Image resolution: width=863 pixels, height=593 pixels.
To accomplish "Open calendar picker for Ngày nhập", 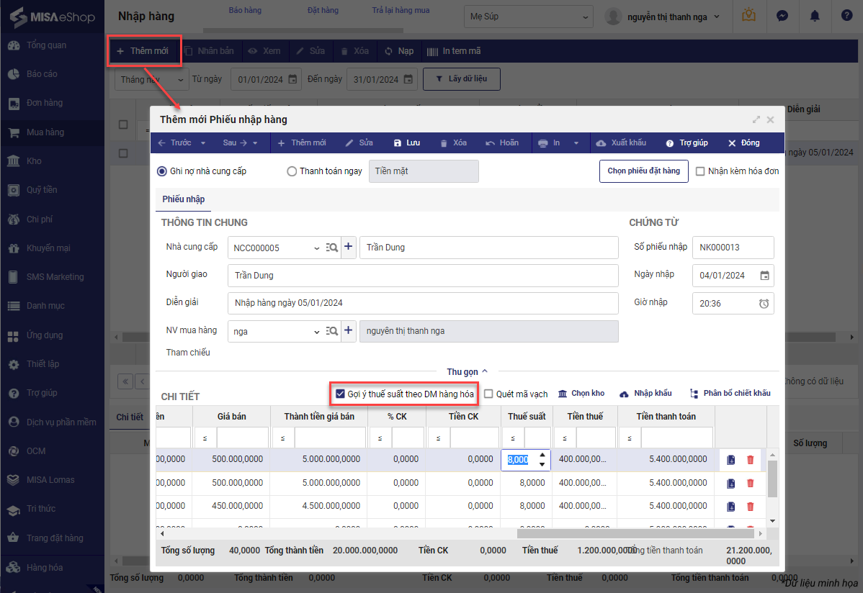I will point(764,276).
